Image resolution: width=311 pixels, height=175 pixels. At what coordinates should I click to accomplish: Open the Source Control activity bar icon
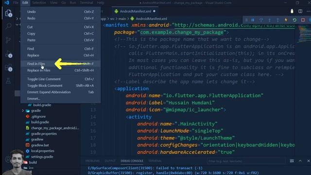coord(8,40)
